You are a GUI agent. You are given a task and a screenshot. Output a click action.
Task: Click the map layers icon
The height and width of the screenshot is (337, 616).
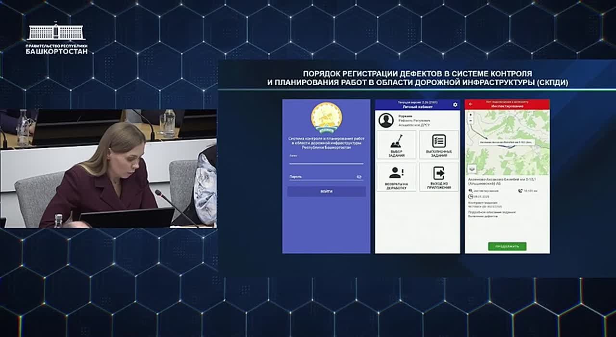[x=472, y=169]
